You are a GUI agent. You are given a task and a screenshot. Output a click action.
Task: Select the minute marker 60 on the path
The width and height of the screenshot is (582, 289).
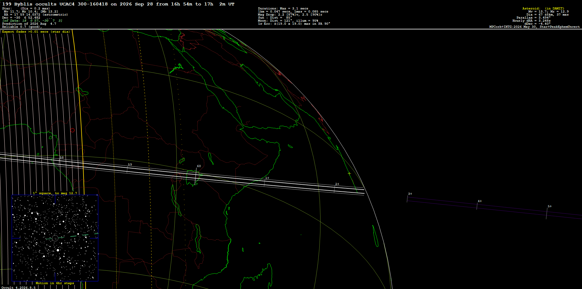pos(199,166)
